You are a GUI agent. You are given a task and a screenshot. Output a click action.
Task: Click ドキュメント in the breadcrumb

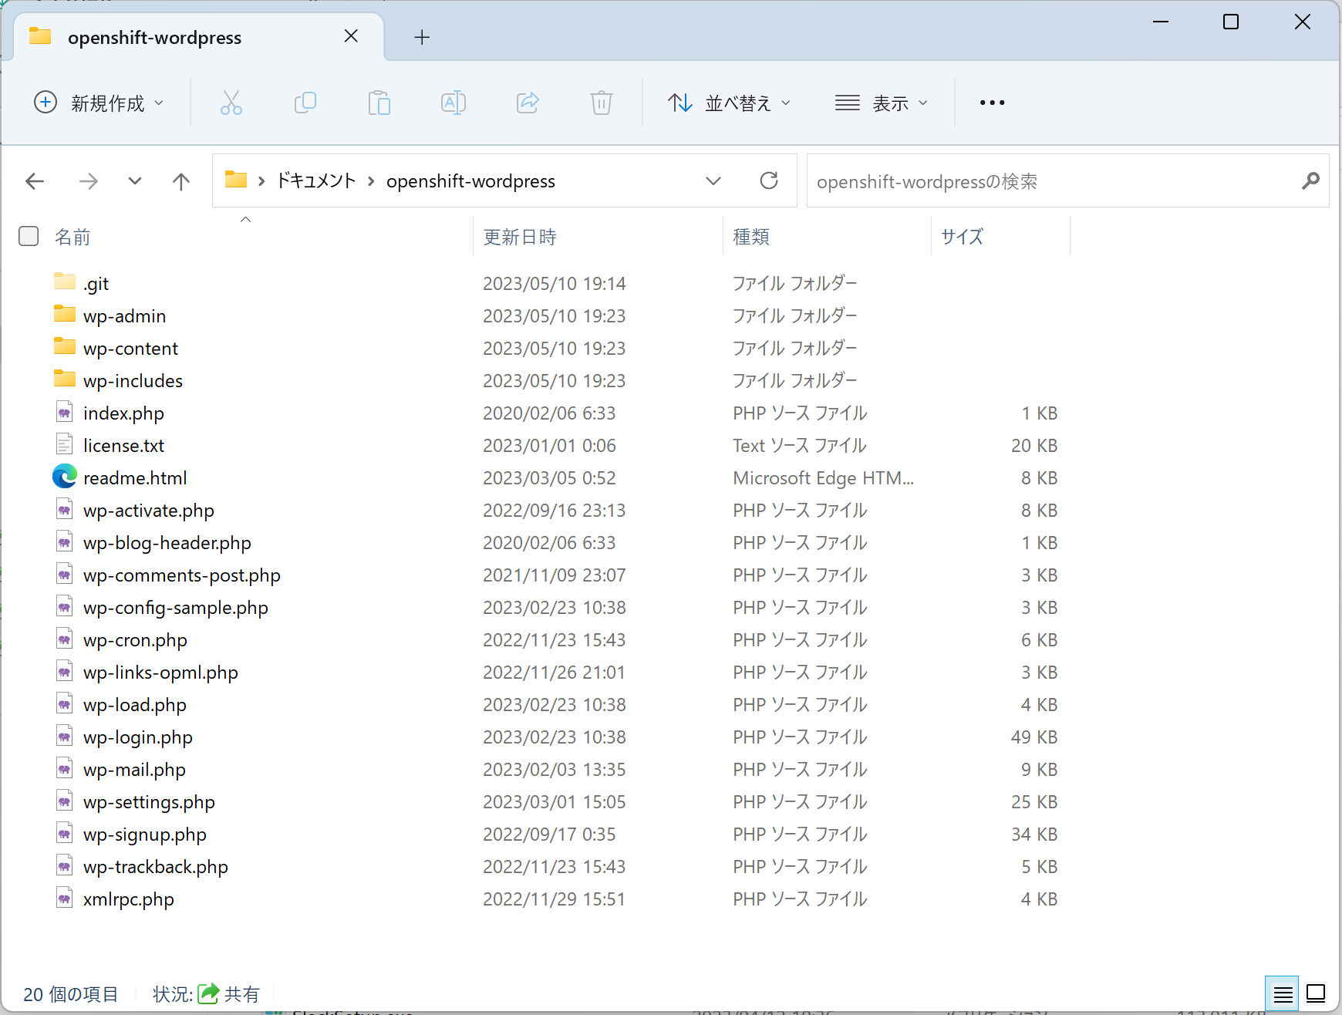(x=316, y=181)
